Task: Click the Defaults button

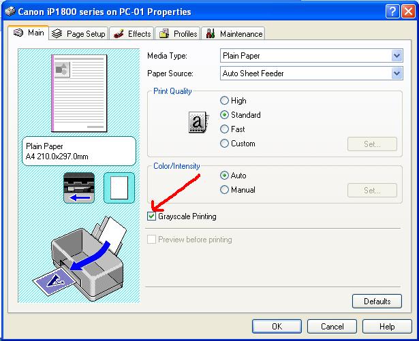Action: [x=377, y=302]
